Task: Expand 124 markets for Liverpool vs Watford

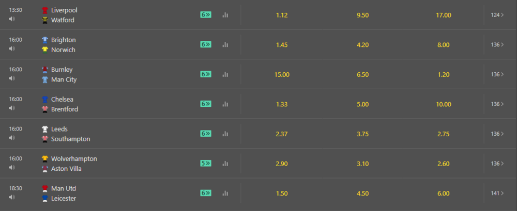Action: click(497, 15)
